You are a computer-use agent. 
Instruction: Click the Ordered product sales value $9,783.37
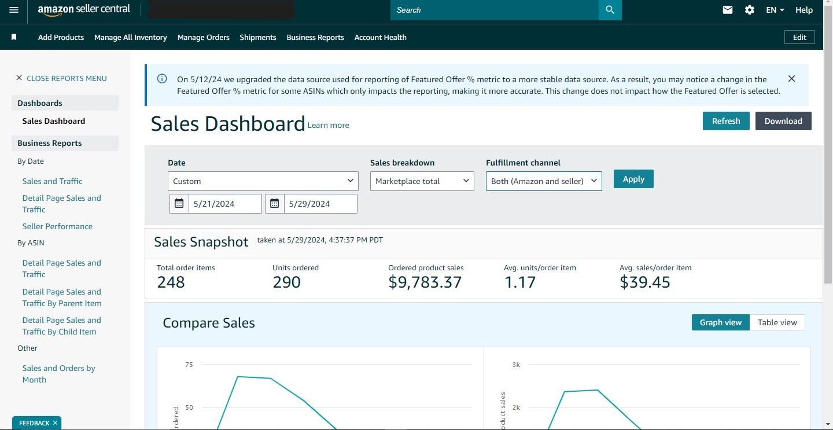coord(425,282)
